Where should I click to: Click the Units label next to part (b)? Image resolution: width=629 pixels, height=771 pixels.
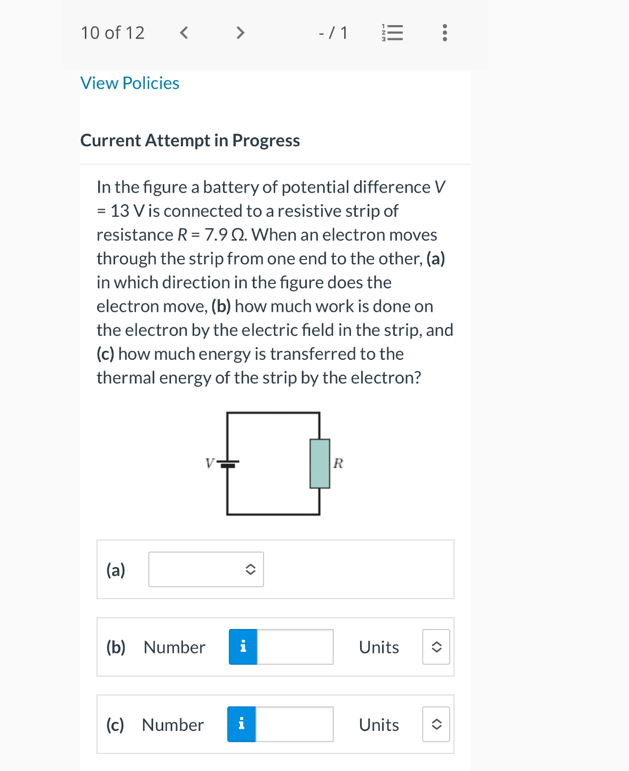(x=379, y=647)
